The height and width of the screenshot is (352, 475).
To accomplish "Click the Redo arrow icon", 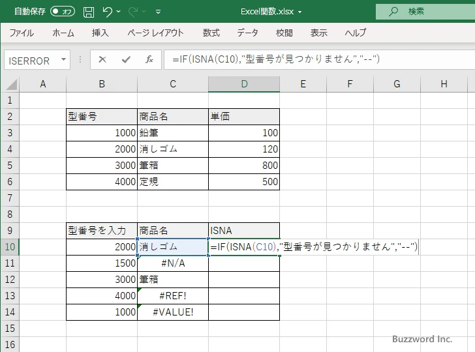I will click(x=133, y=12).
